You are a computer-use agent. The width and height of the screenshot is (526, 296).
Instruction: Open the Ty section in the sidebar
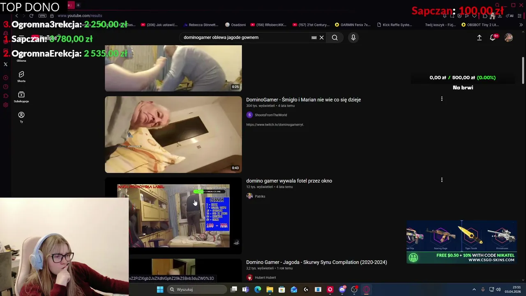tap(21, 117)
